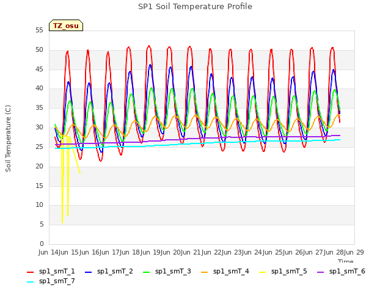The image size is (391, 293).
Task: Click the red sp1_smT_1 legend swatch
Action: 30,272
